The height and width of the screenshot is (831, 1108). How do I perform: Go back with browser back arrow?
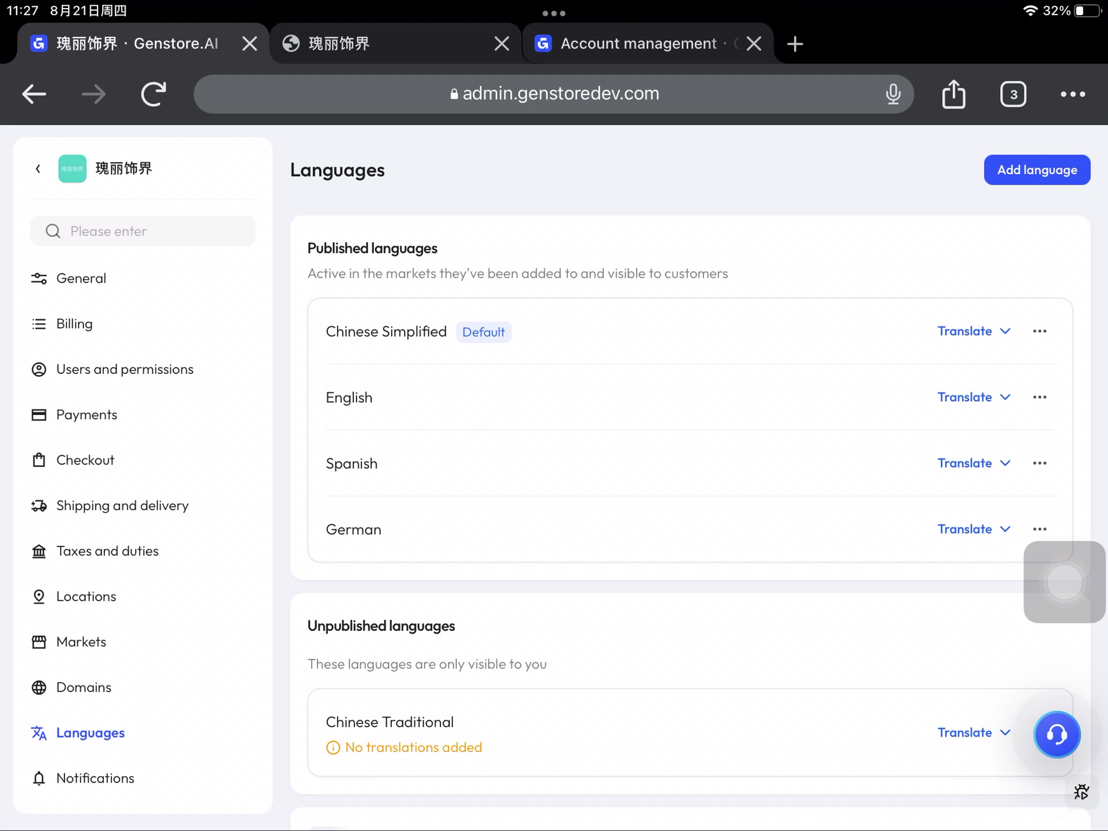pos(34,94)
